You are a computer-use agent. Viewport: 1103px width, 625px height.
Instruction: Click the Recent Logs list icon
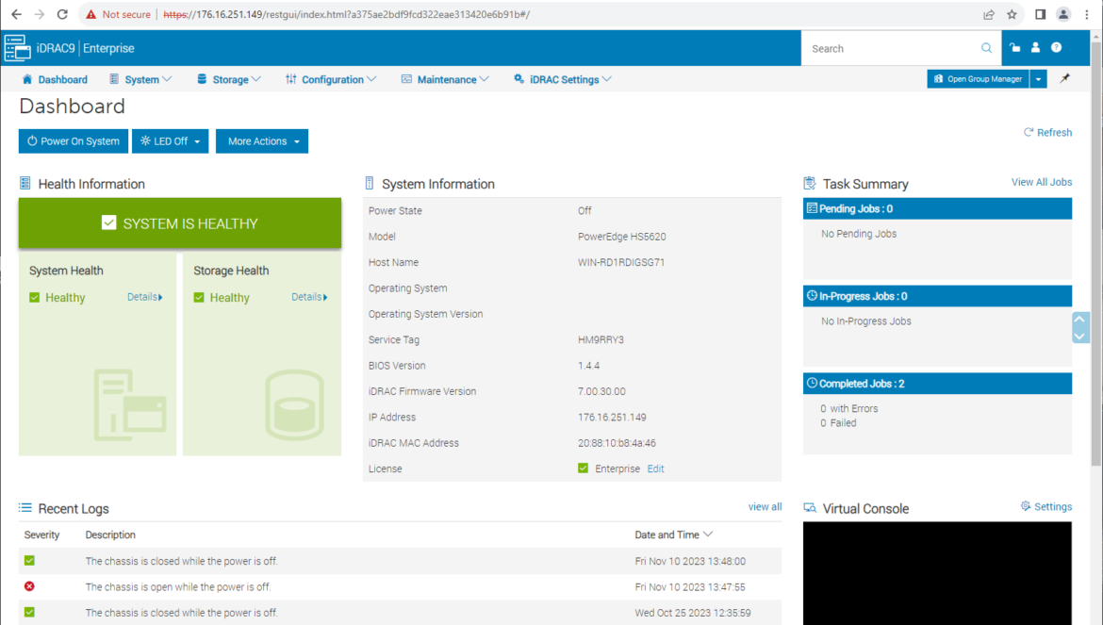coord(25,507)
